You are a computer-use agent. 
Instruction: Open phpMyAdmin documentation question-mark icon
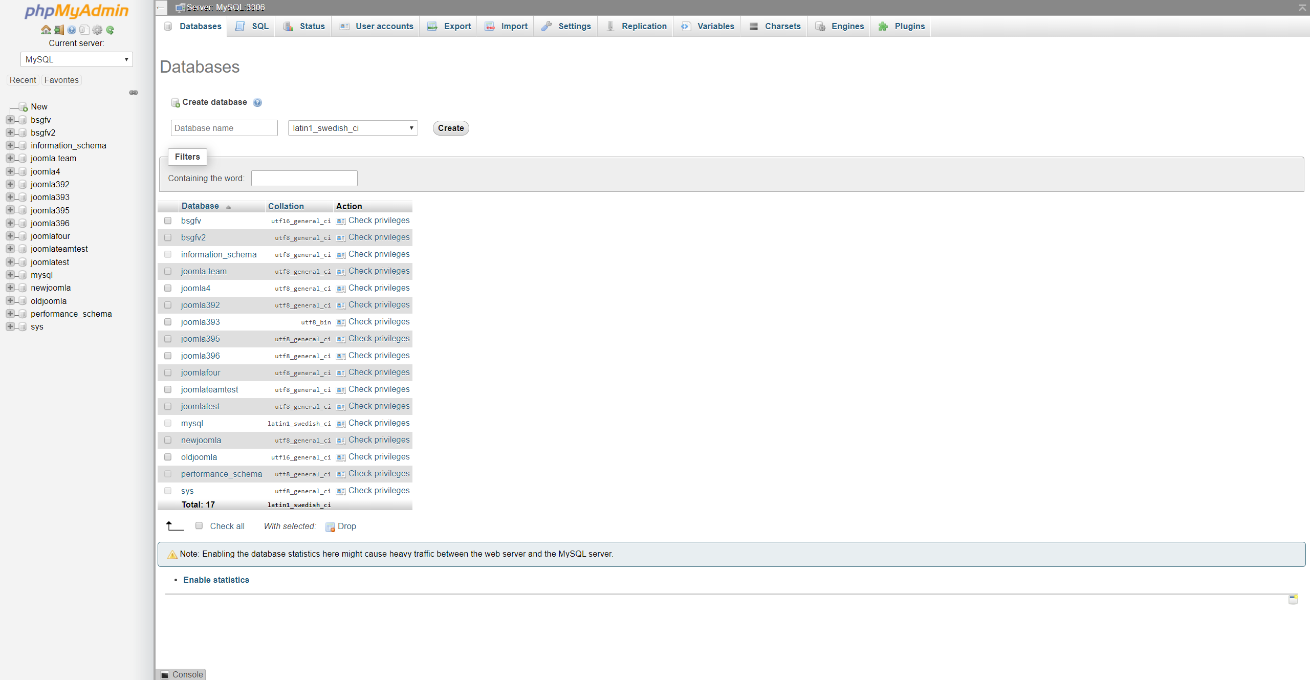click(x=72, y=30)
